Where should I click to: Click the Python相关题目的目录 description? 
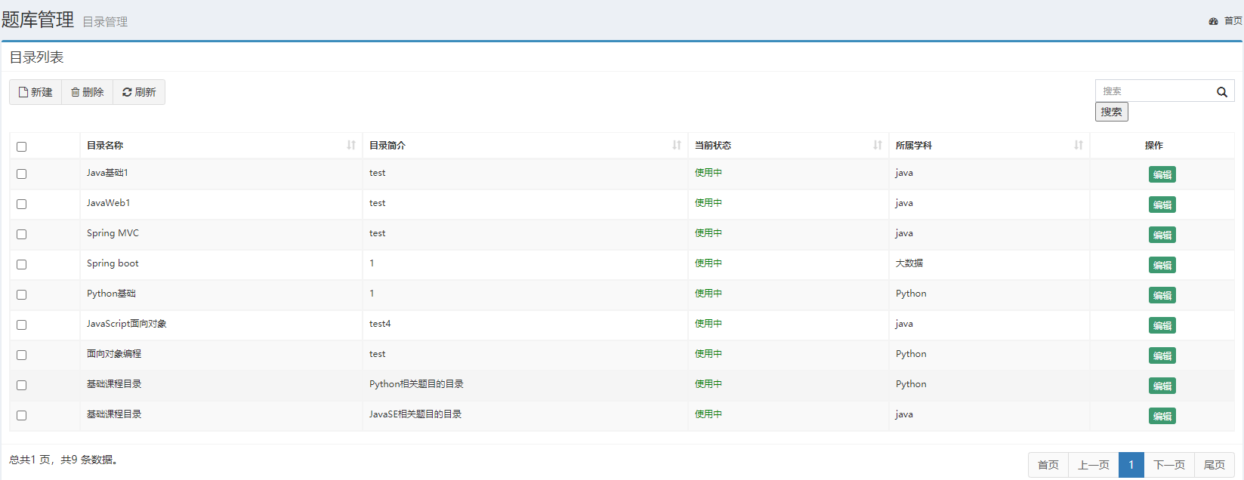tap(416, 384)
